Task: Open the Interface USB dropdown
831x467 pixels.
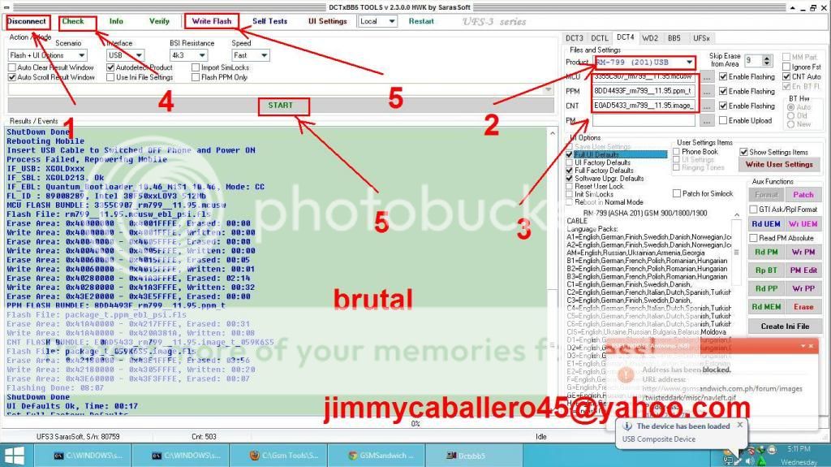Action: pyautogui.click(x=125, y=55)
